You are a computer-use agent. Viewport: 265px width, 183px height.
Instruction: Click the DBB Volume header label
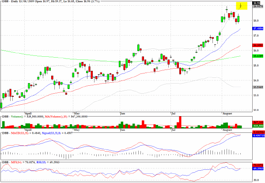tap(45, 116)
